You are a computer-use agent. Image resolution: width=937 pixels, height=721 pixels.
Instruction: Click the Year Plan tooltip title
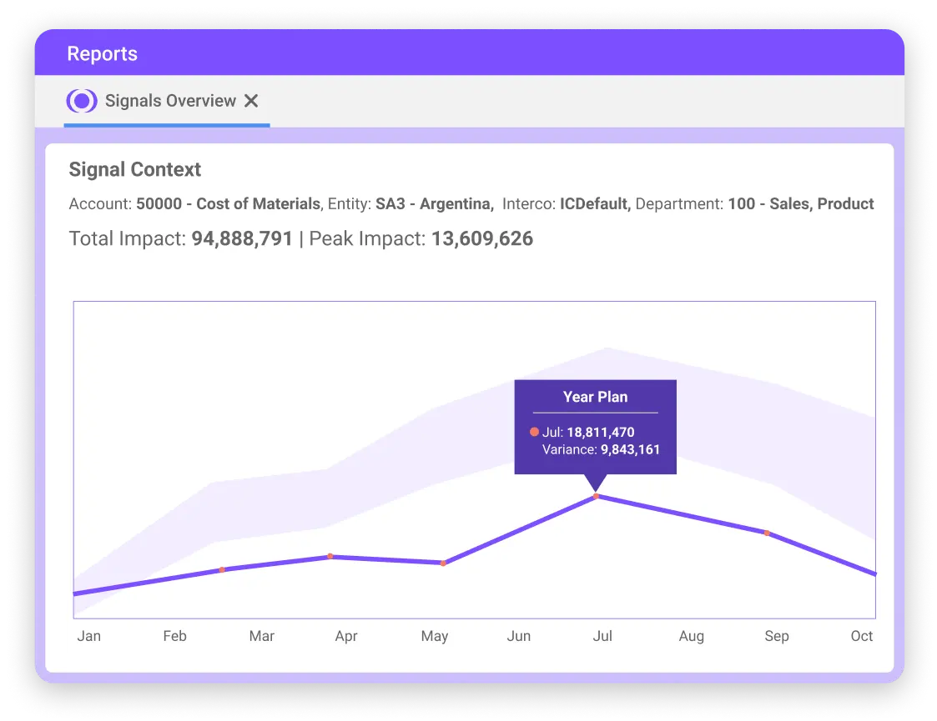tap(595, 397)
